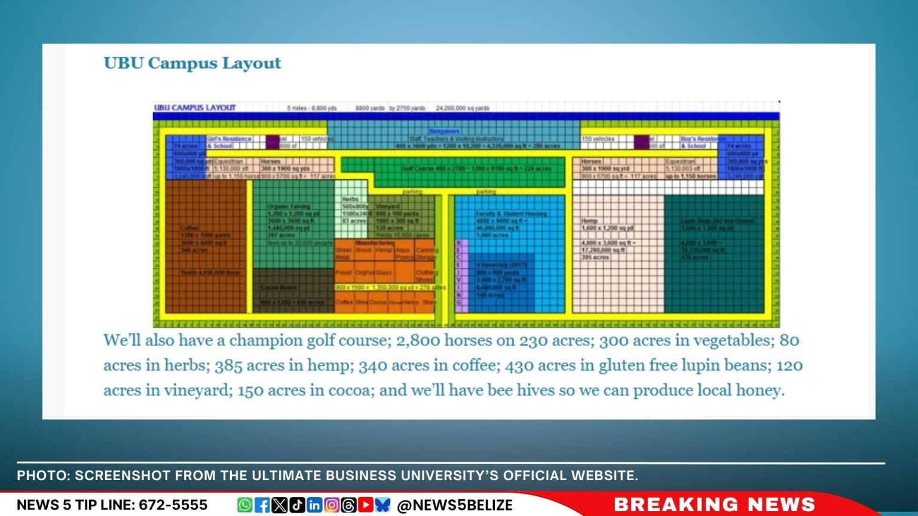Image resolution: width=918 pixels, height=516 pixels.
Task: Click the BREAKING NEWS banner
Action: pos(715,504)
